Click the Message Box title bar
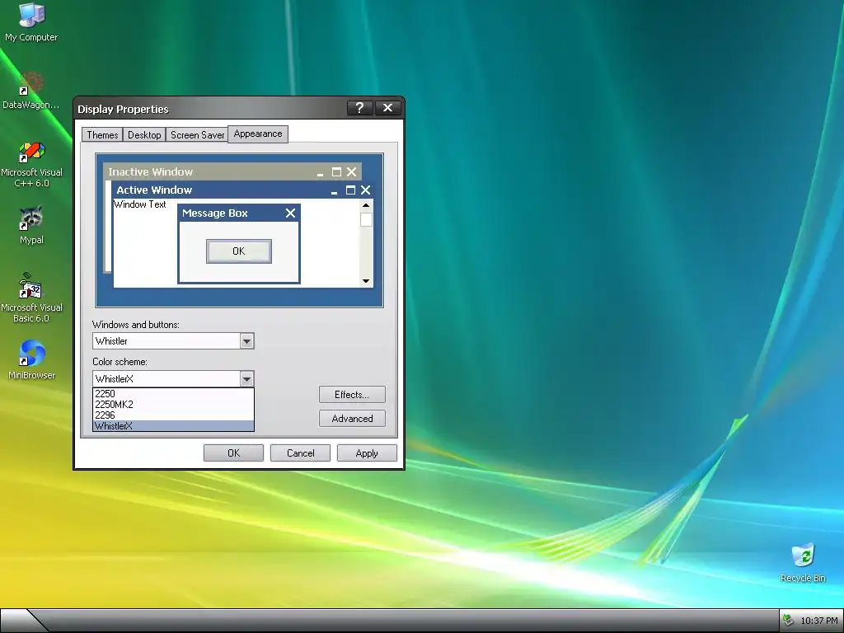Screen dimensions: 844x633 (x=239, y=213)
